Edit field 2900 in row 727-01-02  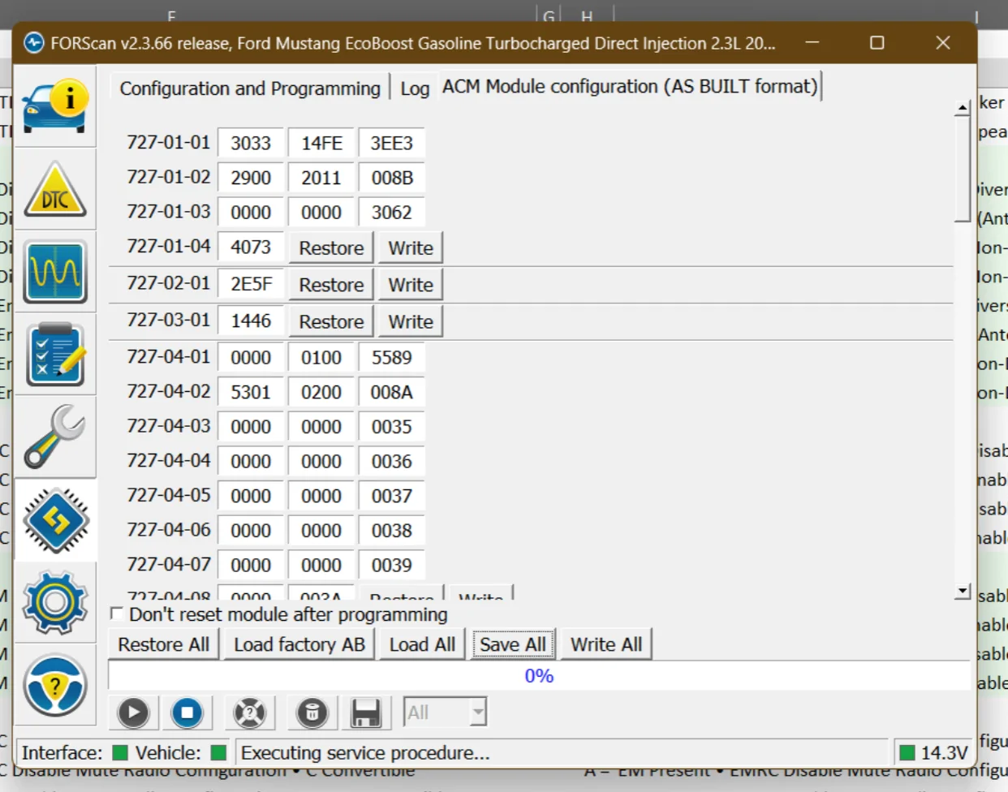click(251, 178)
